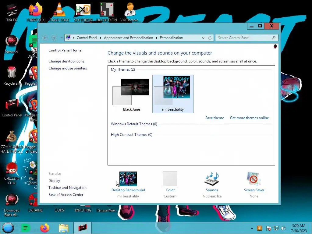Click the Action Center flag tray icon

[268, 228]
